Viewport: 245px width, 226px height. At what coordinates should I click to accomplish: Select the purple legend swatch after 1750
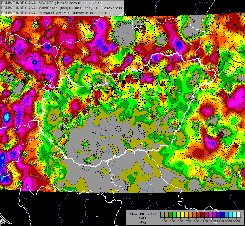point(214,215)
